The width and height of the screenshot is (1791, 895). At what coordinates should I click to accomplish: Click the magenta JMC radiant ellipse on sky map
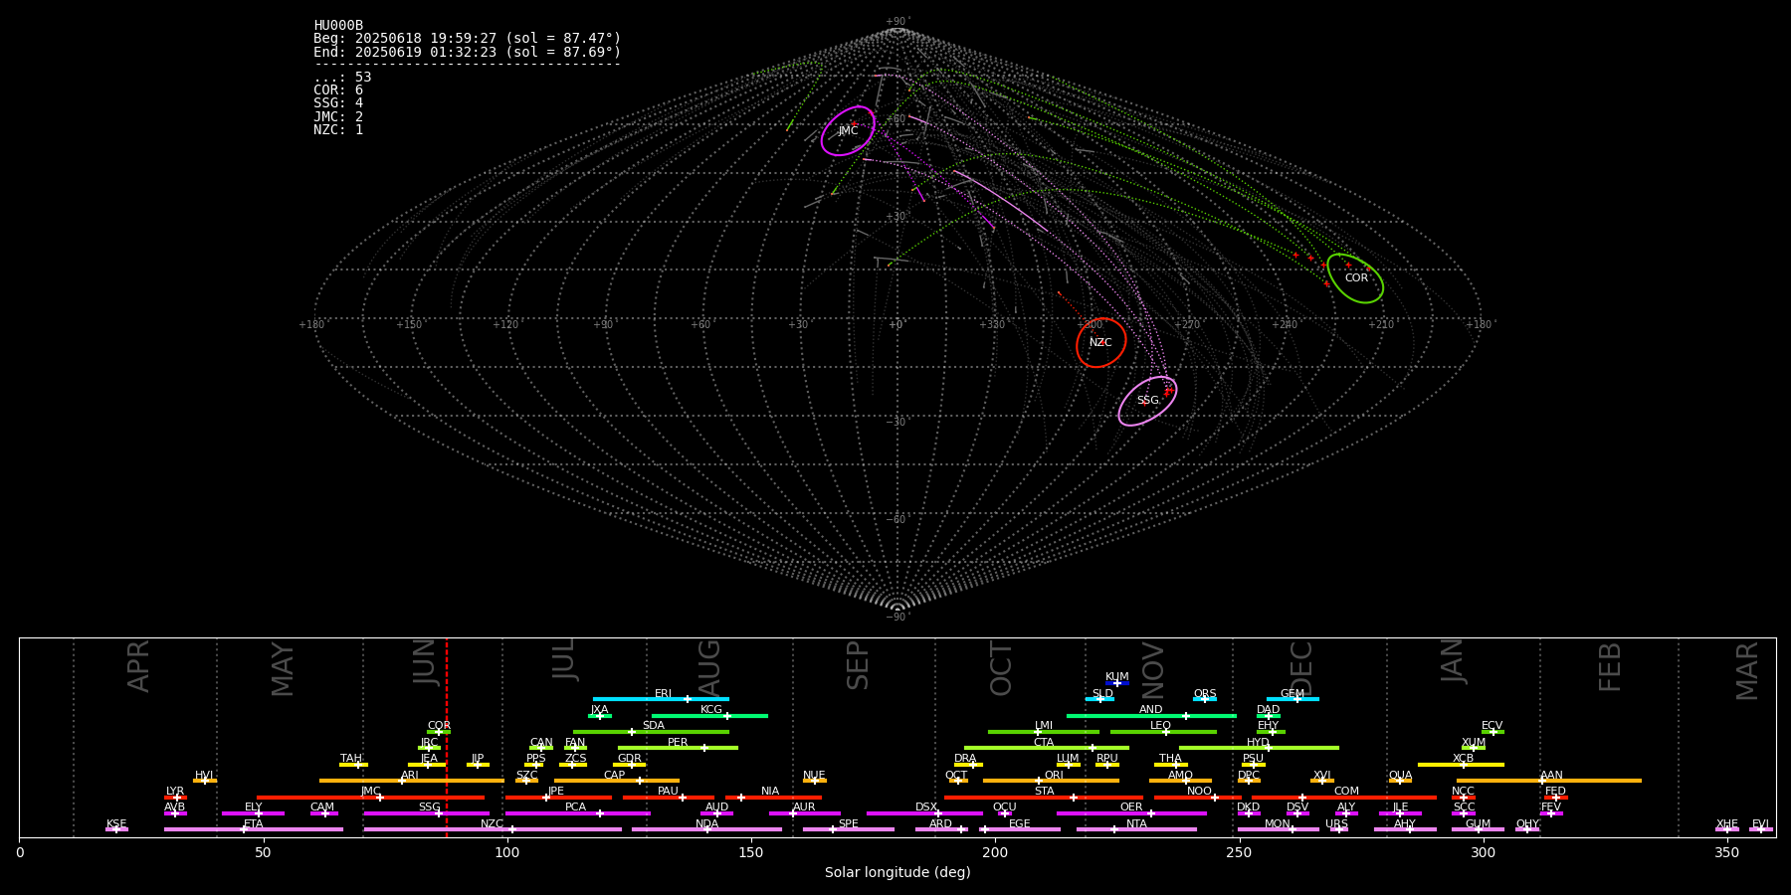848,131
